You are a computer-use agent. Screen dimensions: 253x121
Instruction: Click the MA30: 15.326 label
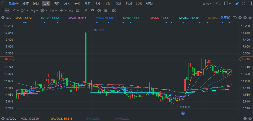(x=104, y=18)
